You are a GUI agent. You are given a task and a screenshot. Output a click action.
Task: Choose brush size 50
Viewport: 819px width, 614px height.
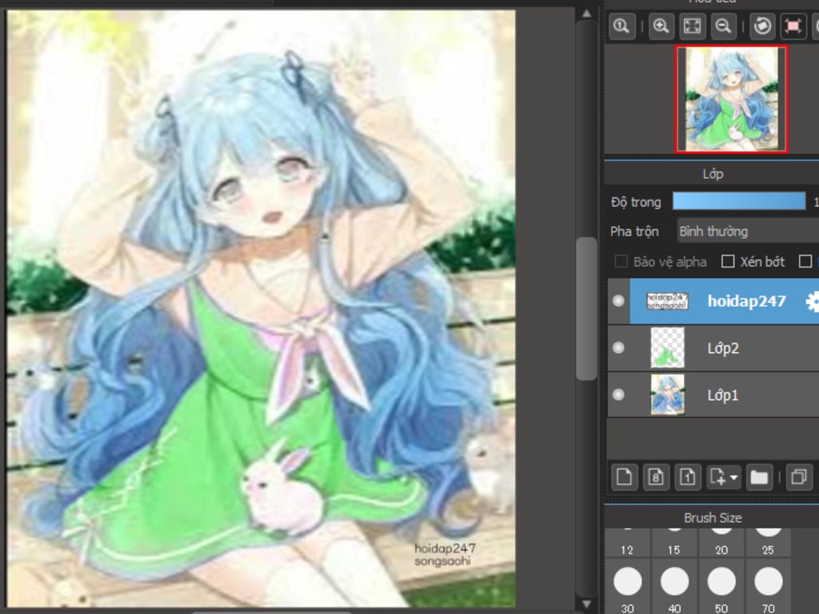[721, 588]
